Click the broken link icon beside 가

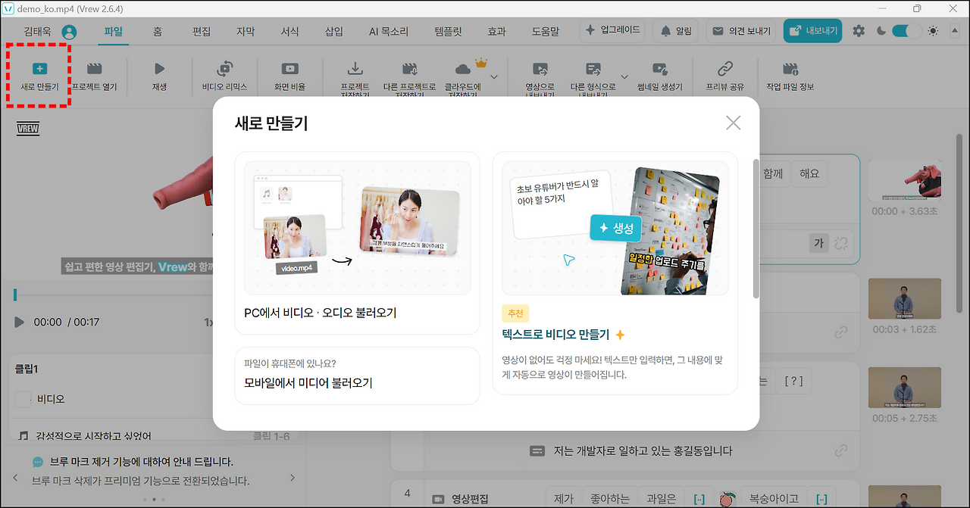pos(840,243)
